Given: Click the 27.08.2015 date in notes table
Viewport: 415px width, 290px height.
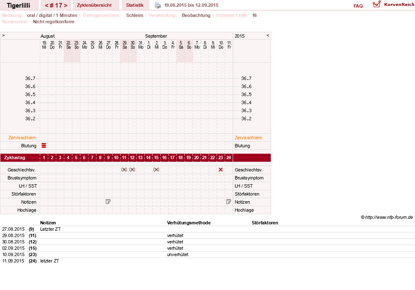Looking at the screenshot, I should coord(13,229).
